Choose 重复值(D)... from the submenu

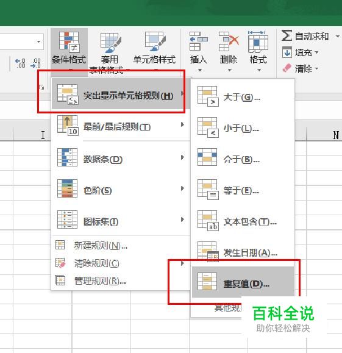[243, 282]
